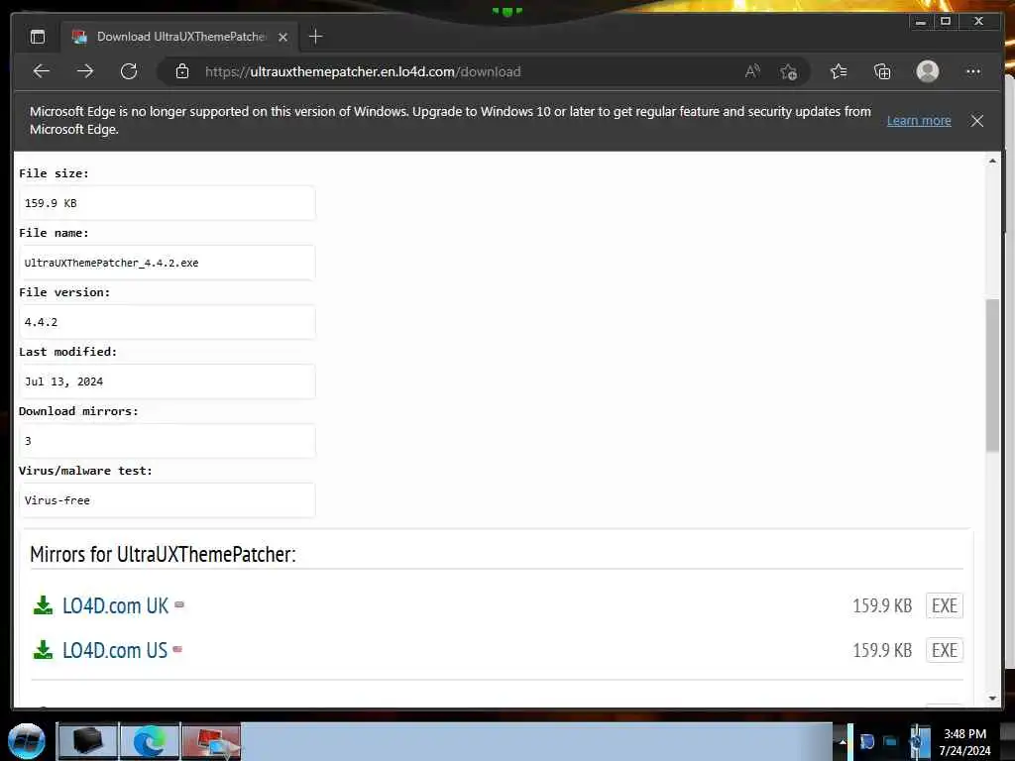Viewport: 1015px width, 761px height.
Task: Open the clock showing 3:48 PM
Action: tap(965, 741)
